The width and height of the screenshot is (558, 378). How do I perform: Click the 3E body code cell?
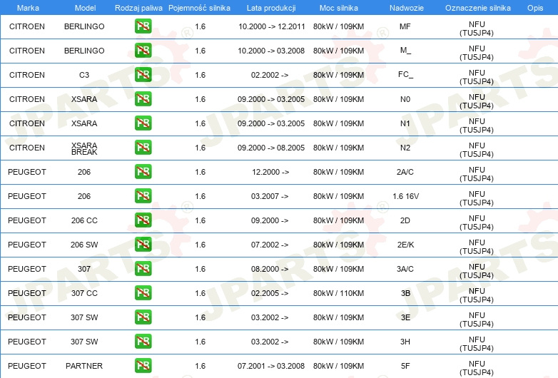click(405, 317)
